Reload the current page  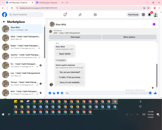pos(12,8)
